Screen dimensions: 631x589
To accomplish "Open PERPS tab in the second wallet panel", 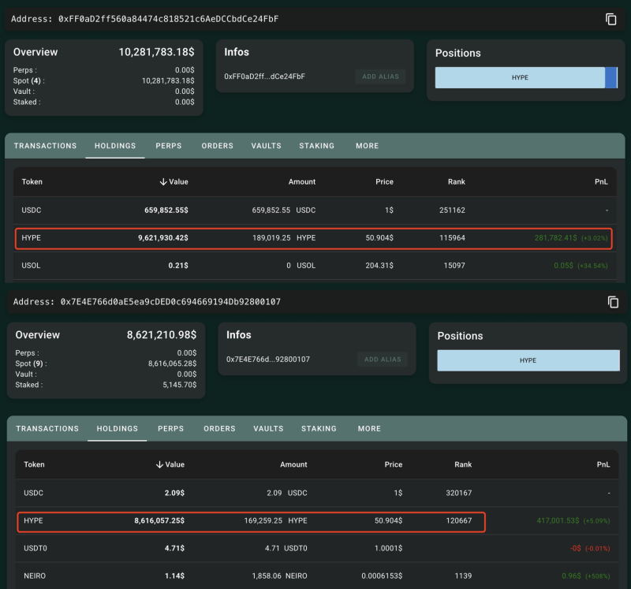I will click(170, 428).
